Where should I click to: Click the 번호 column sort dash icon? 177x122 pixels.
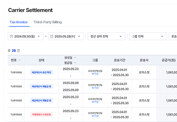coord(20,60)
